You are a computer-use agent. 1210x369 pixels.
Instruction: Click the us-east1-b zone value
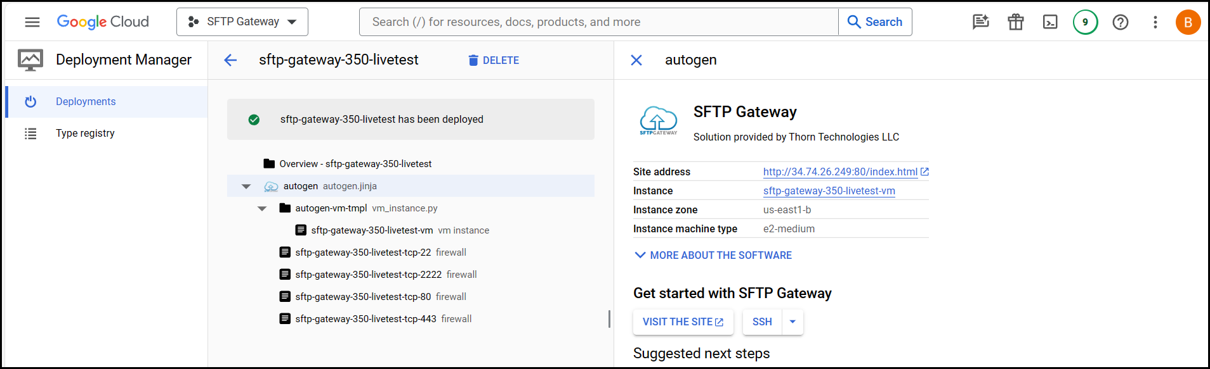tap(787, 210)
